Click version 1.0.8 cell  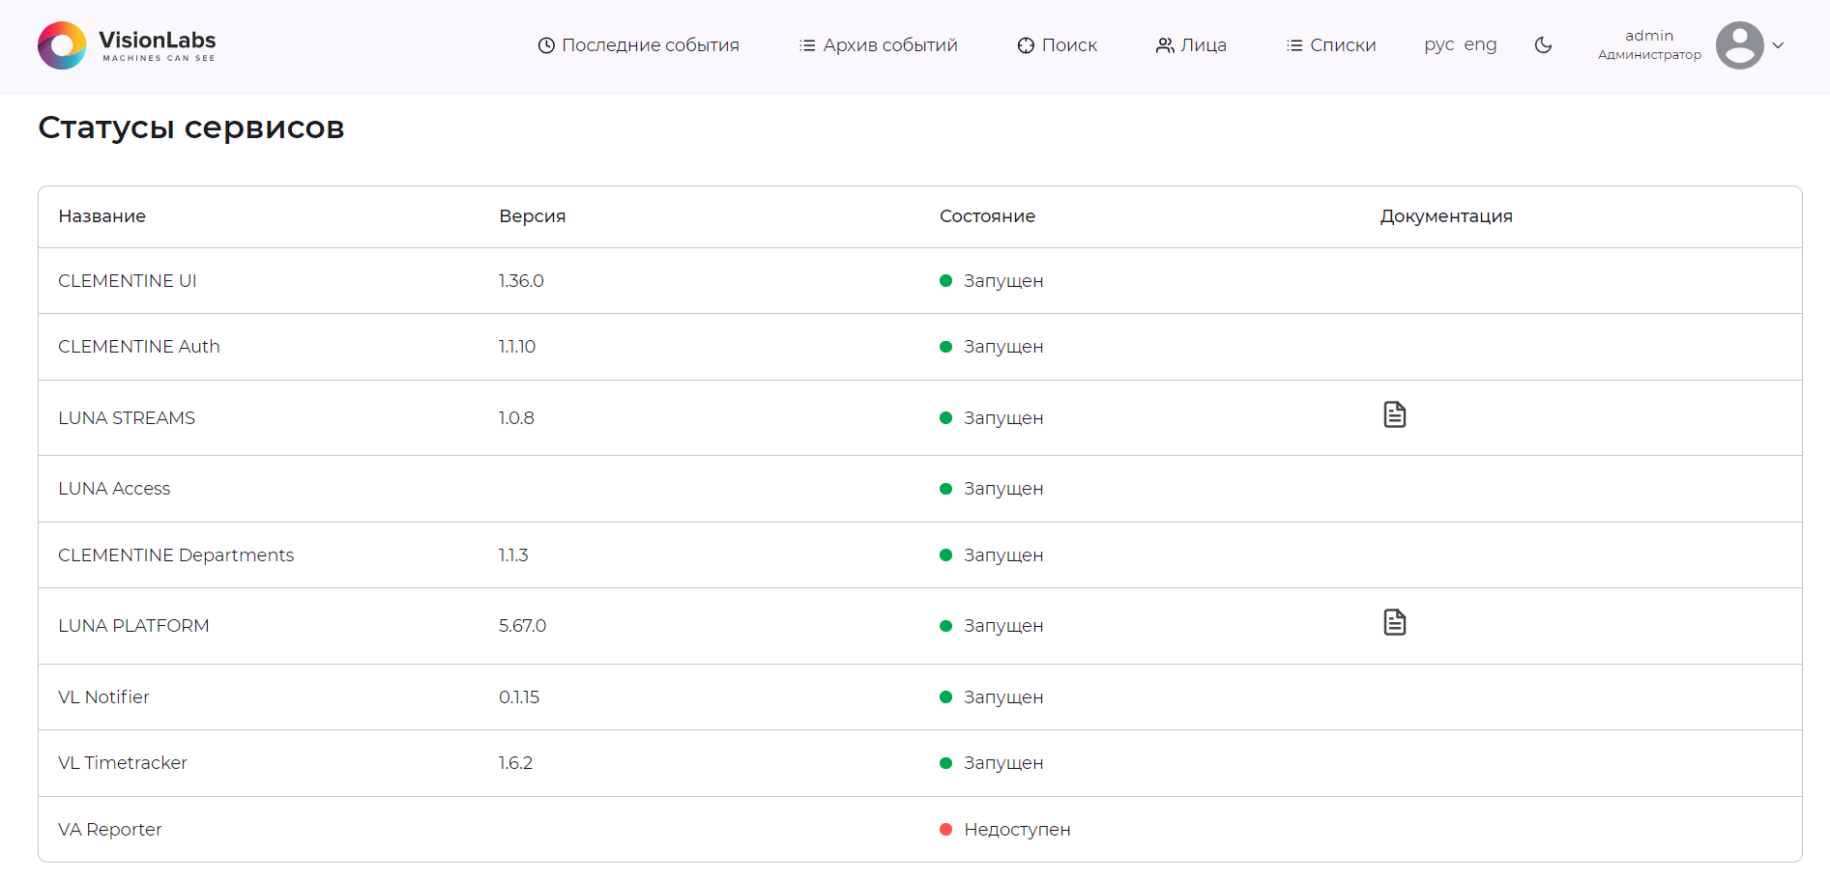[x=516, y=418]
